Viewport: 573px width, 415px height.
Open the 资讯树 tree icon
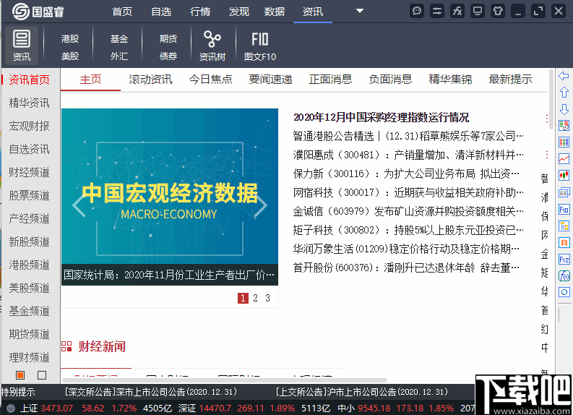(x=212, y=46)
